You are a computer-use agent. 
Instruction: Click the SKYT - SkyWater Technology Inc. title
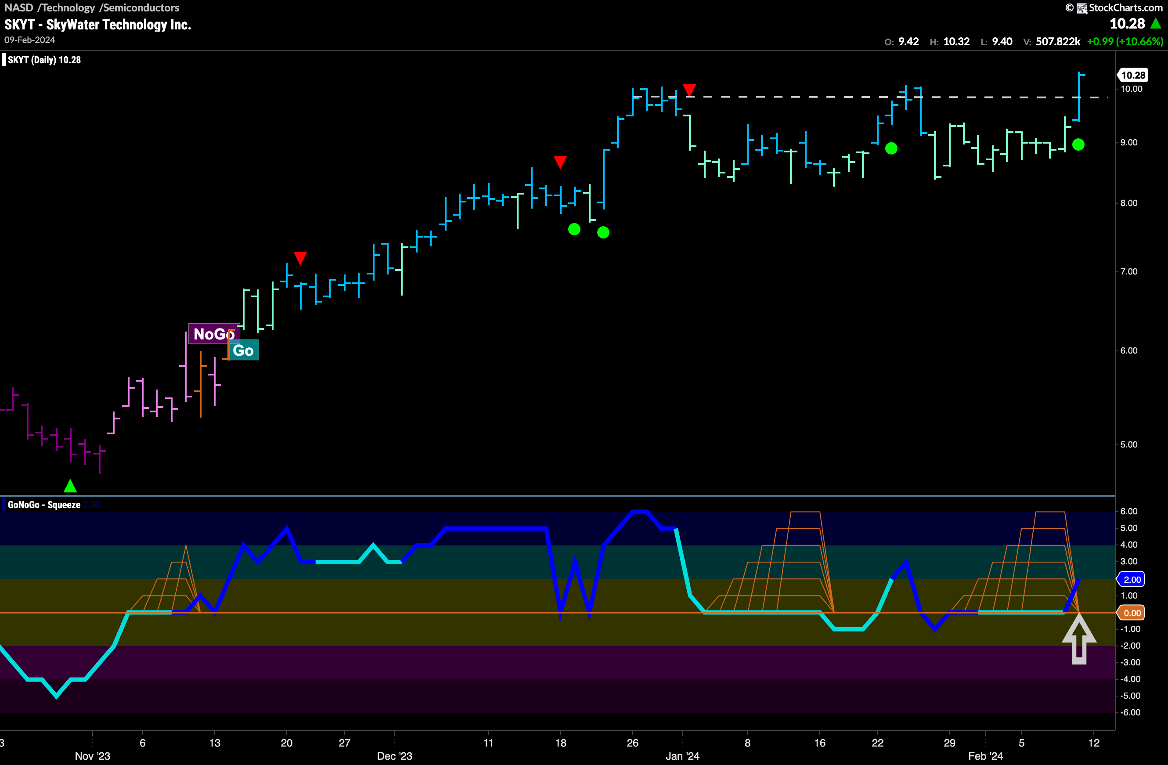click(97, 25)
